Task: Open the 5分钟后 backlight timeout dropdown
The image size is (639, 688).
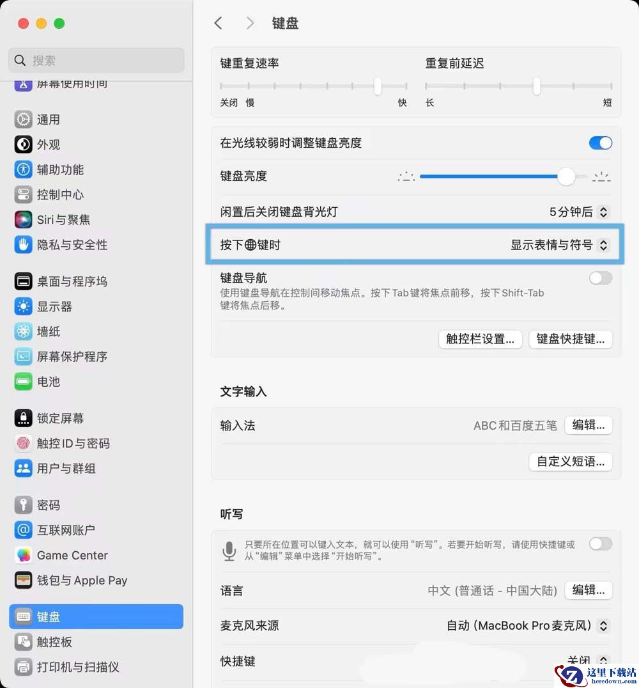Action: [580, 212]
